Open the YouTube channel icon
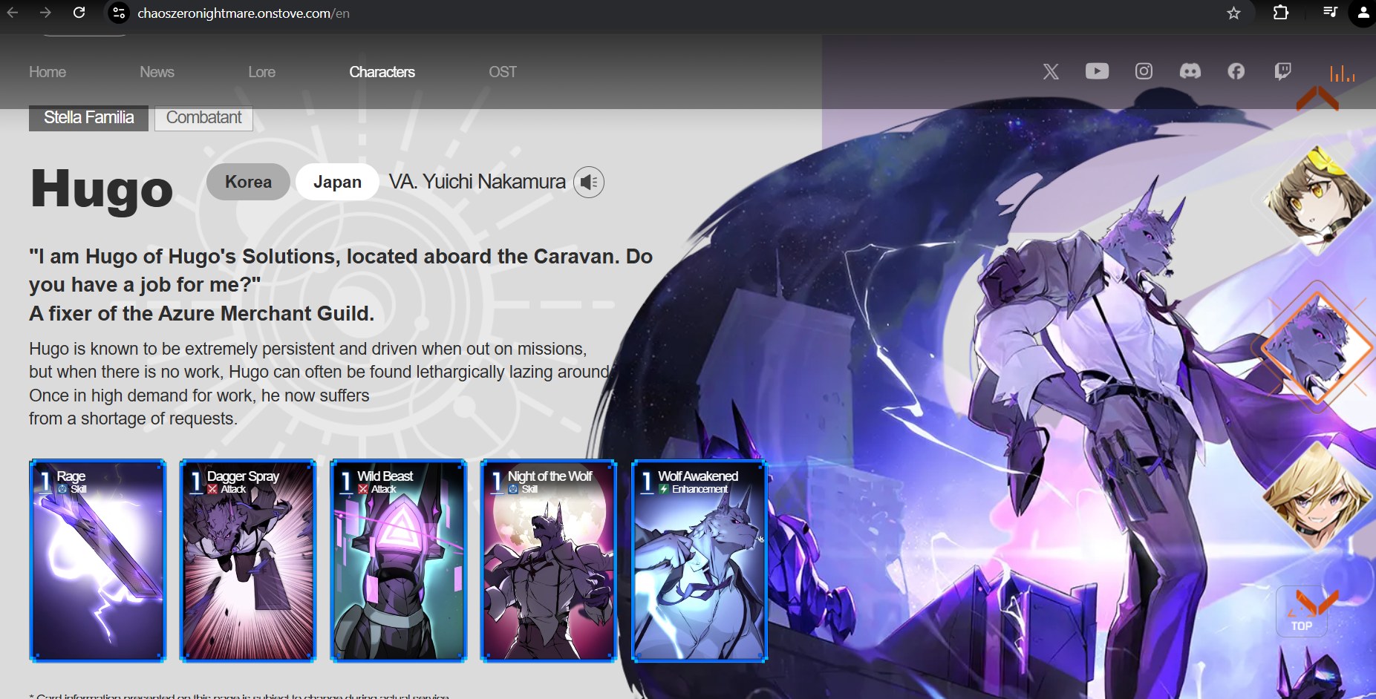The width and height of the screenshot is (1376, 699). coord(1097,71)
